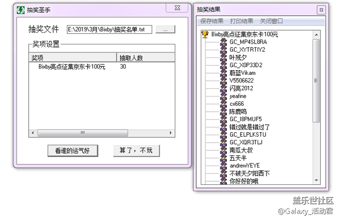
Task: Click the up arrow of results scrollbar
Action: 317,34
